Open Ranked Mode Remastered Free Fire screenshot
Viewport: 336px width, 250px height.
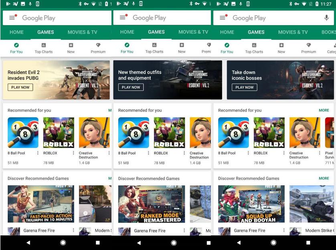(x=152, y=204)
